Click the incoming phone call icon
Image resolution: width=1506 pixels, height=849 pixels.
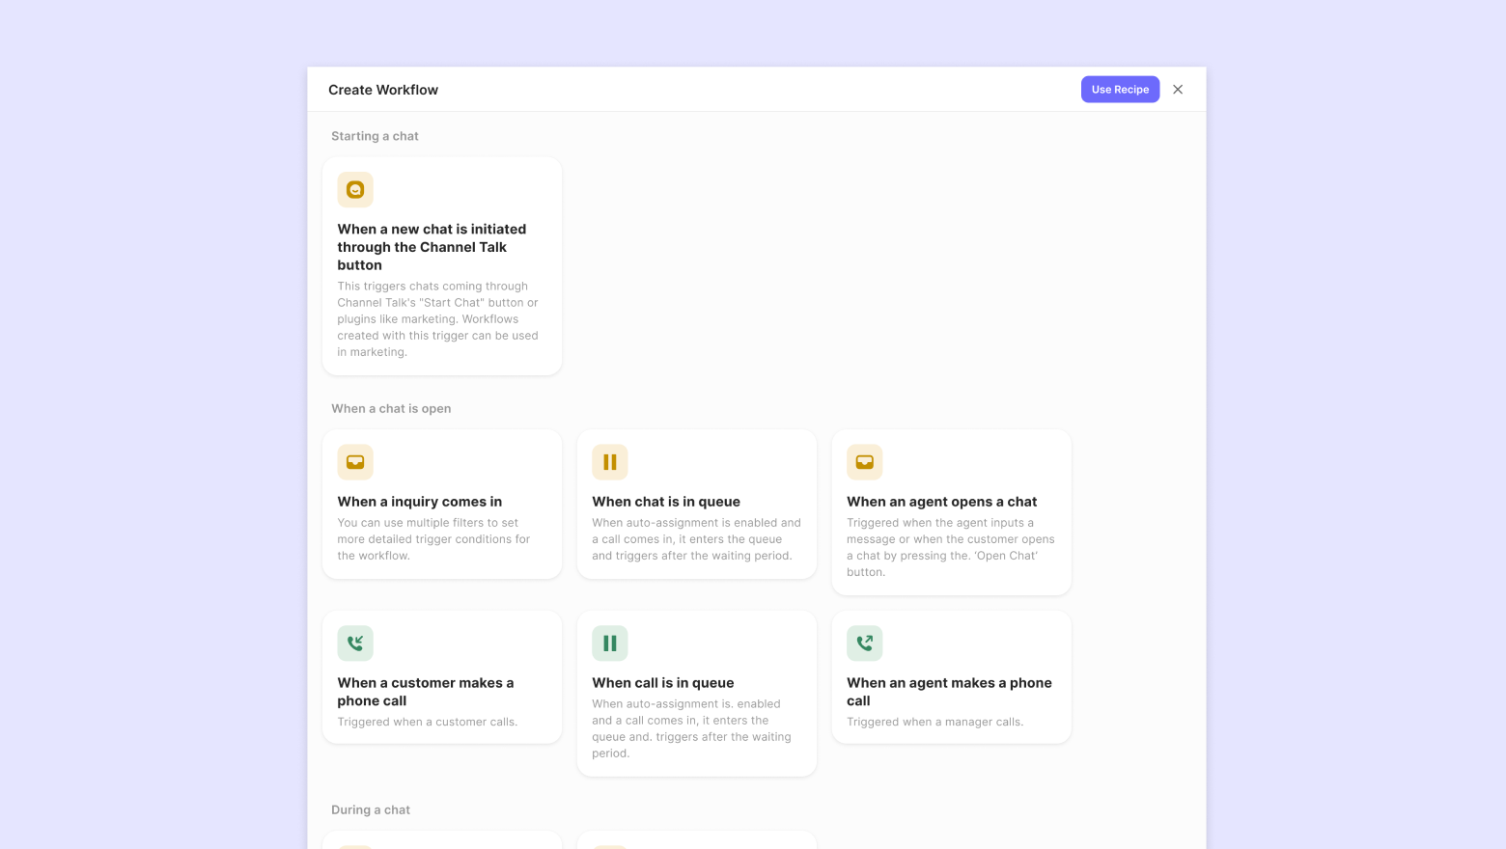[x=355, y=644]
